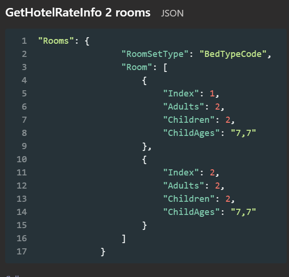Click the closing square bracket on line 16
This screenshot has height=277, width=289.
click(x=124, y=239)
